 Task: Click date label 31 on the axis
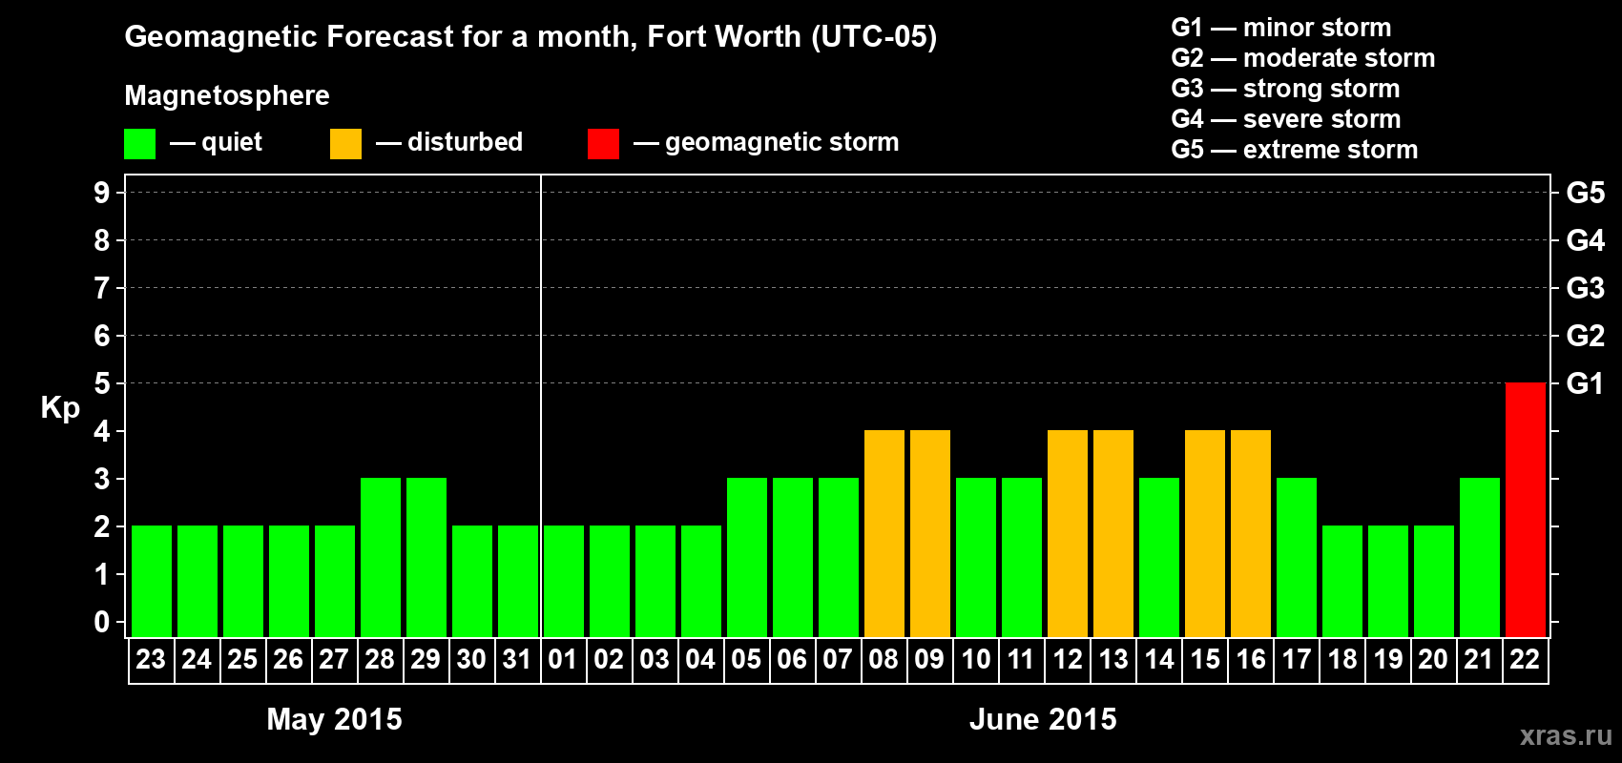(x=517, y=659)
